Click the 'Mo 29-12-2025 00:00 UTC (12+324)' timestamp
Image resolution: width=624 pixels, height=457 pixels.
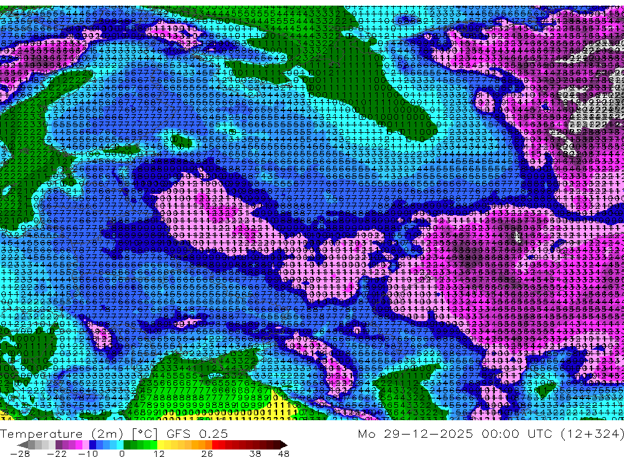pos(490,434)
